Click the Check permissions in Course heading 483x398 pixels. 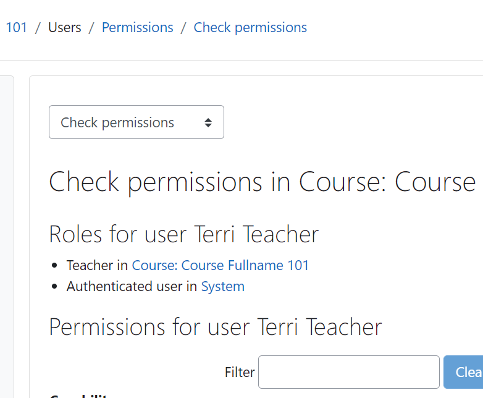pos(262,182)
